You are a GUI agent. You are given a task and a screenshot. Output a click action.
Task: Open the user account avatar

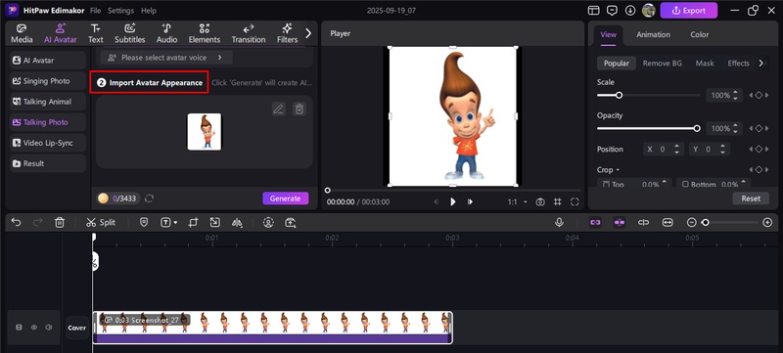648,11
